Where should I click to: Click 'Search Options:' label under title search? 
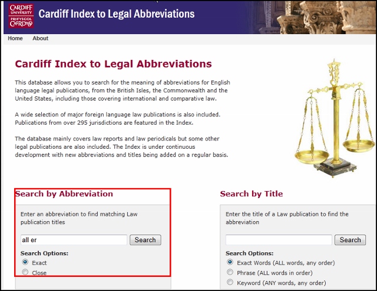point(250,253)
